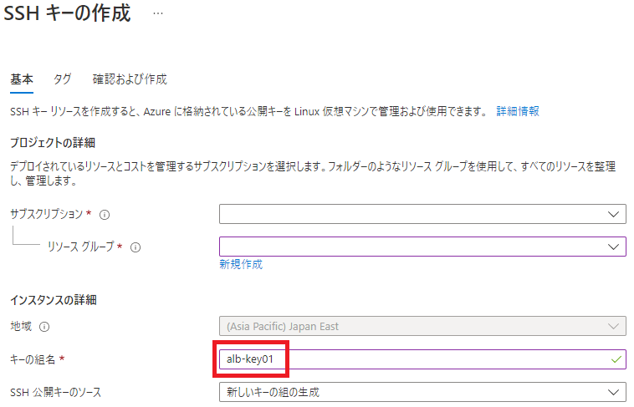Click the インスタンスの詳細 heading

click(54, 300)
